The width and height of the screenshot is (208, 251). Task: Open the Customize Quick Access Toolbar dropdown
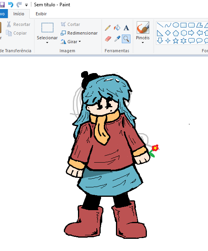coord(27,5)
